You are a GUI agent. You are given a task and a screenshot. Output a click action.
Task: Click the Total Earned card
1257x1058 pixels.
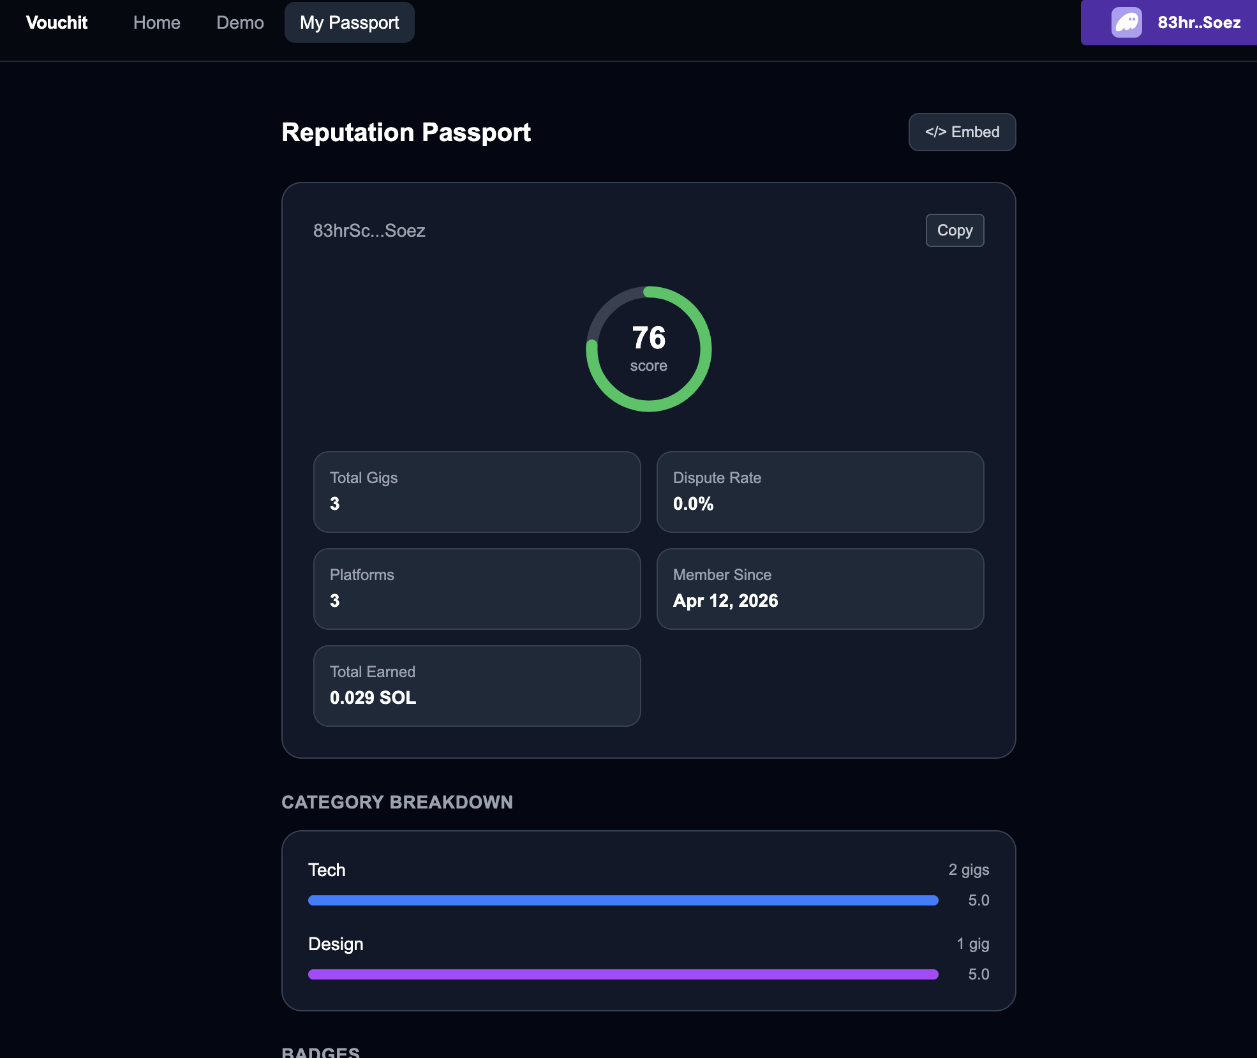(477, 686)
